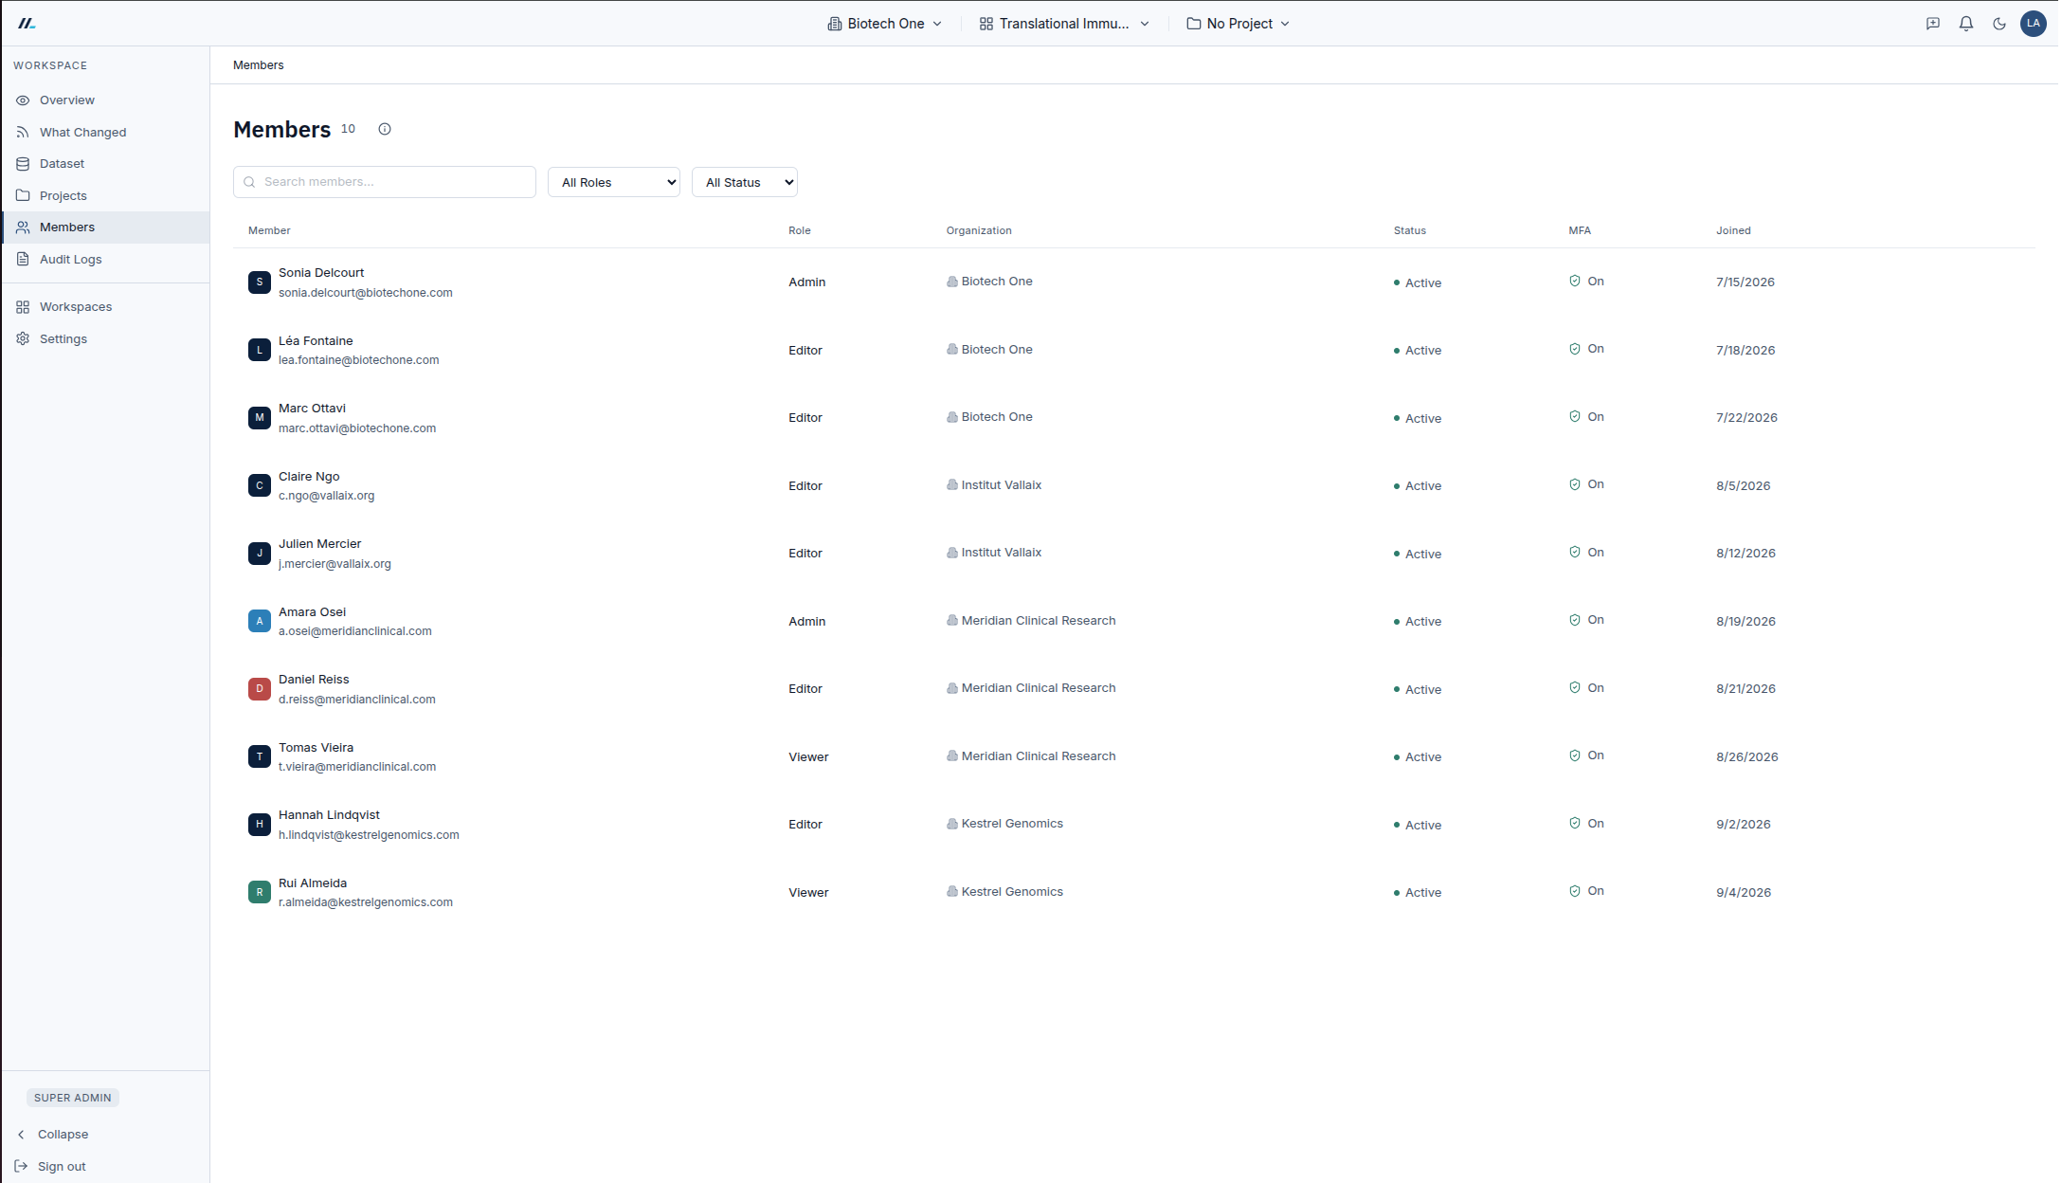
Task: Focus the Search members field
Action: (385, 182)
